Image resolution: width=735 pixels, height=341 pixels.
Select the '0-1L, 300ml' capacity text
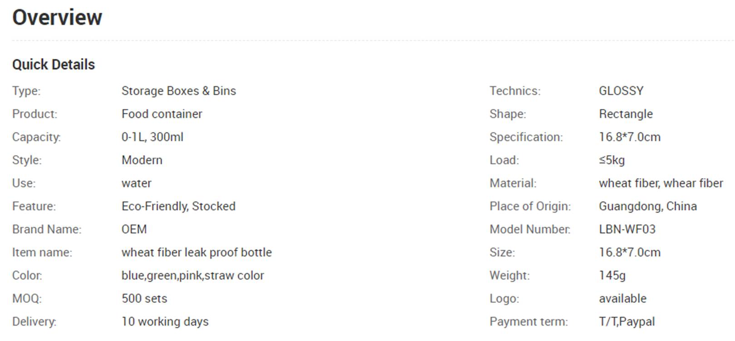point(152,137)
